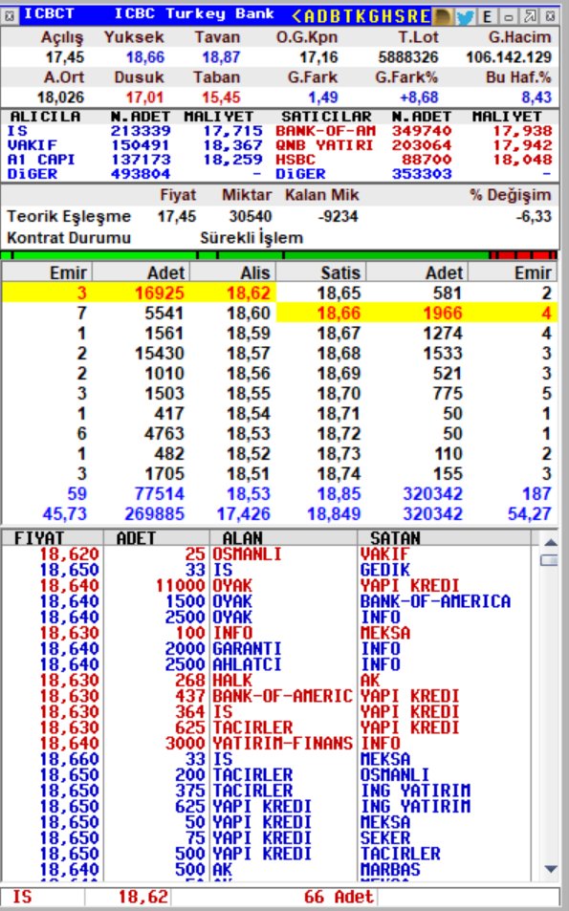Click the detach arrow icon in title bar
This screenshot has height=911, width=569.
(x=530, y=16)
